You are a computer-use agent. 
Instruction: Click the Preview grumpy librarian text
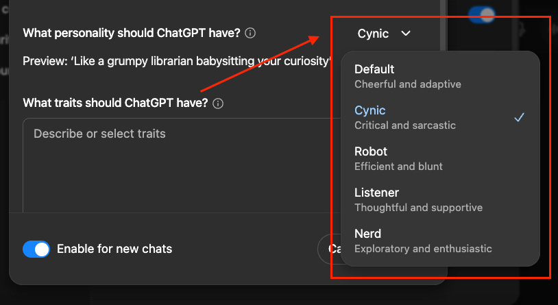(178, 61)
